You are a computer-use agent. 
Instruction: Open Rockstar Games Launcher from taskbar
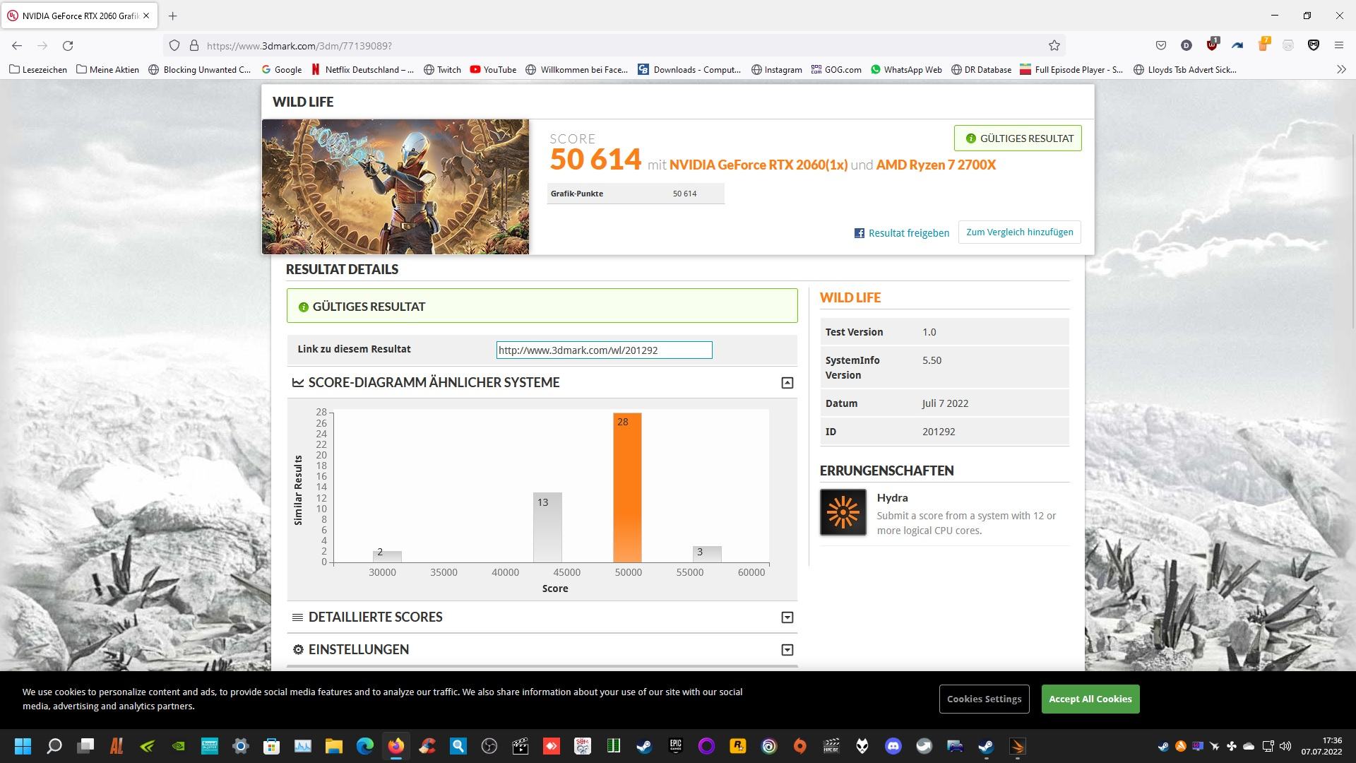(738, 746)
